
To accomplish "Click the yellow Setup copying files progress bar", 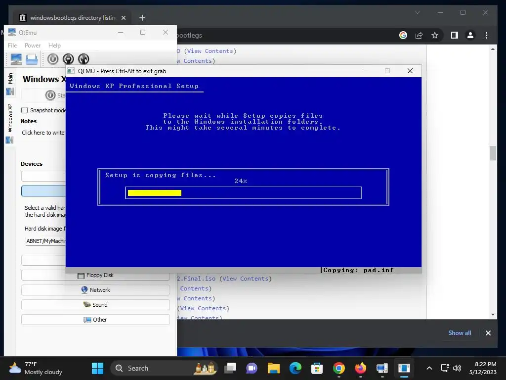I will [155, 193].
